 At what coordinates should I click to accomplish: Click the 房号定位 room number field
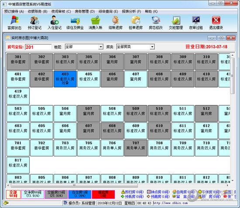click(38, 47)
